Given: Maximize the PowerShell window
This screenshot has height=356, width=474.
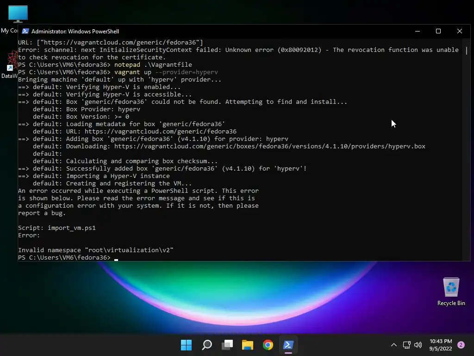Looking at the screenshot, I should 438,31.
